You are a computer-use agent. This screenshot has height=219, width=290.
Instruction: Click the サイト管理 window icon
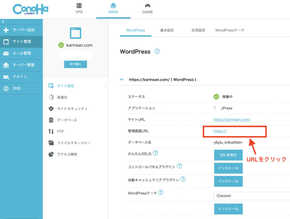point(6,42)
